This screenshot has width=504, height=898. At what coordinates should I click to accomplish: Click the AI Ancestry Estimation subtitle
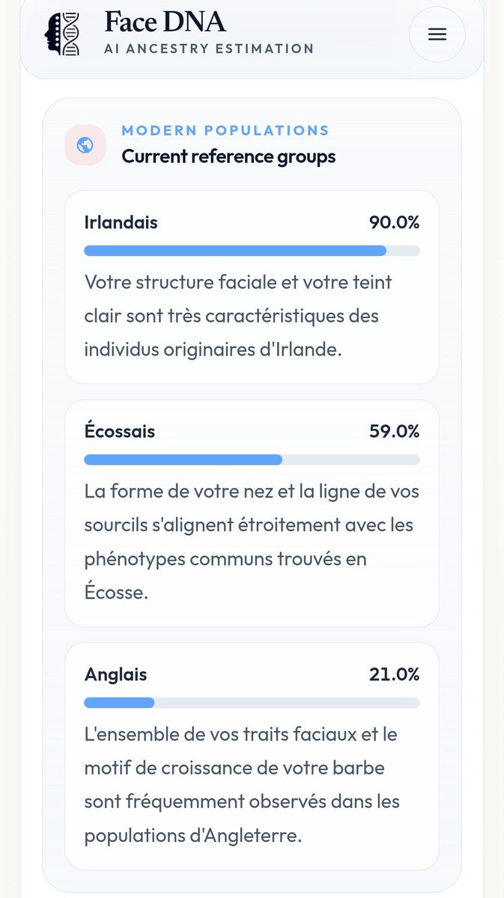[209, 49]
